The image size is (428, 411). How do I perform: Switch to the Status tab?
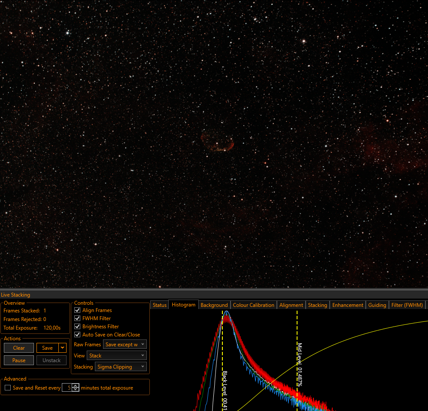coord(159,305)
